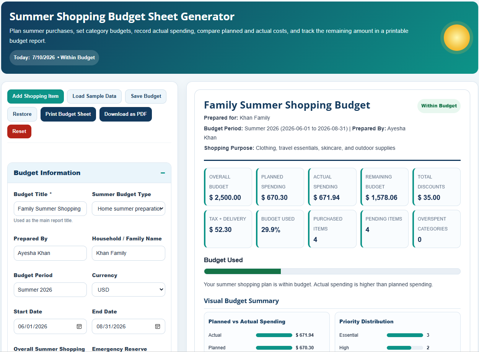
Task: Click the Budget Information section header
Action: click(89, 173)
